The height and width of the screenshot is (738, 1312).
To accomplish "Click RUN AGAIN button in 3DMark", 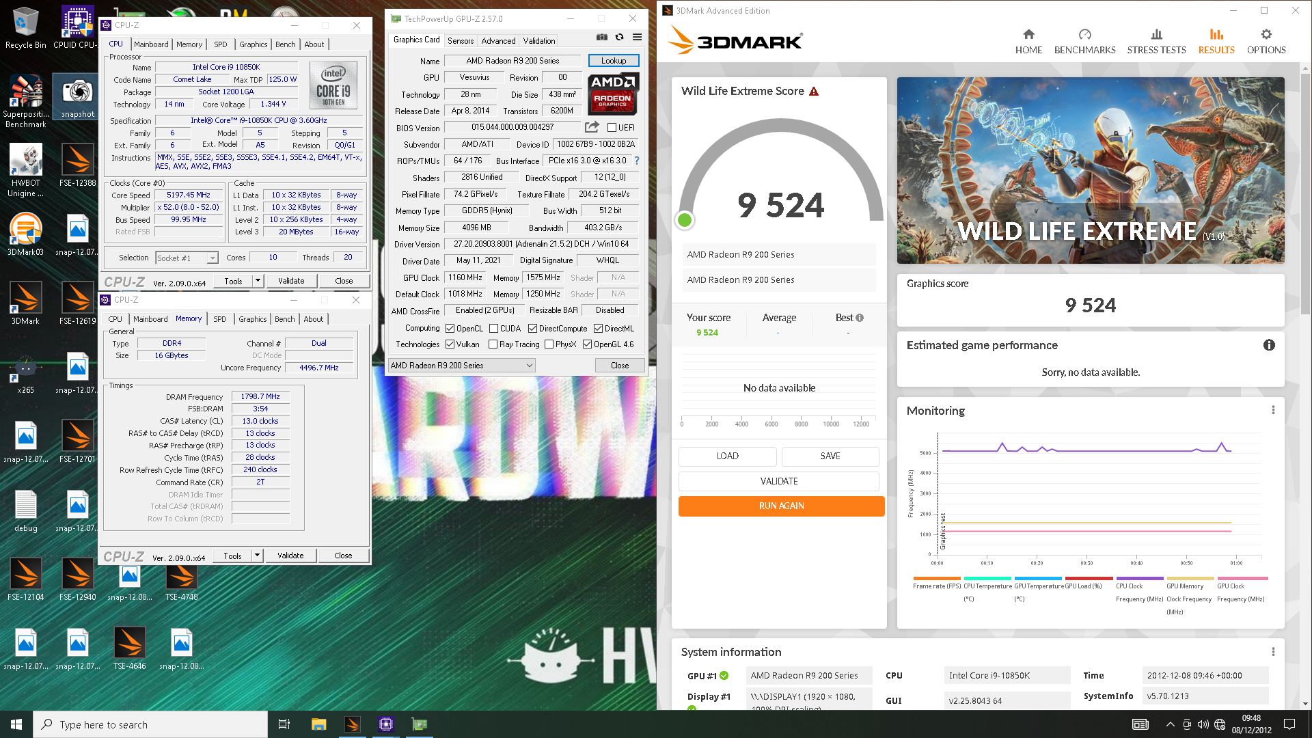I will tap(781, 506).
